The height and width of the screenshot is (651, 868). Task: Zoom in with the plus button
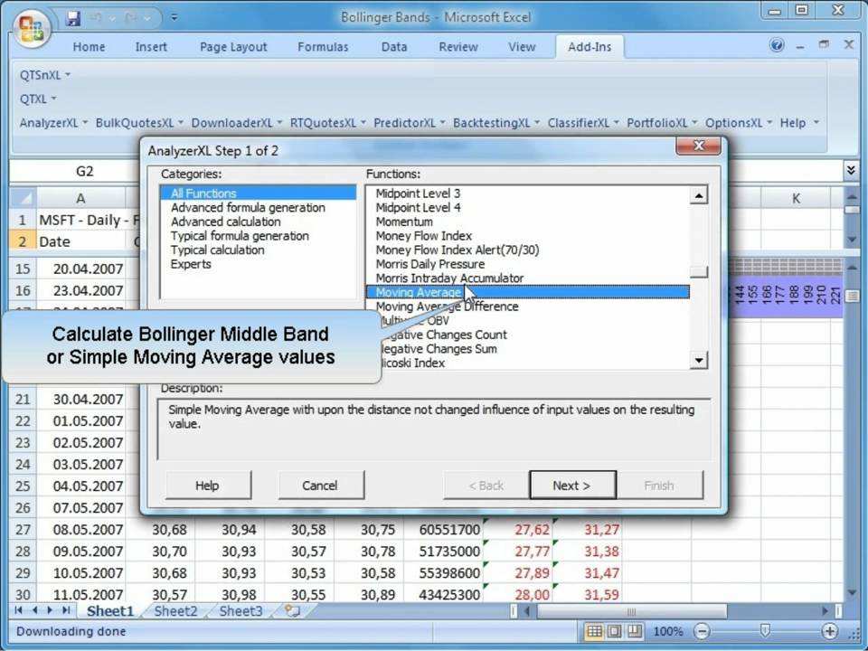[829, 631]
